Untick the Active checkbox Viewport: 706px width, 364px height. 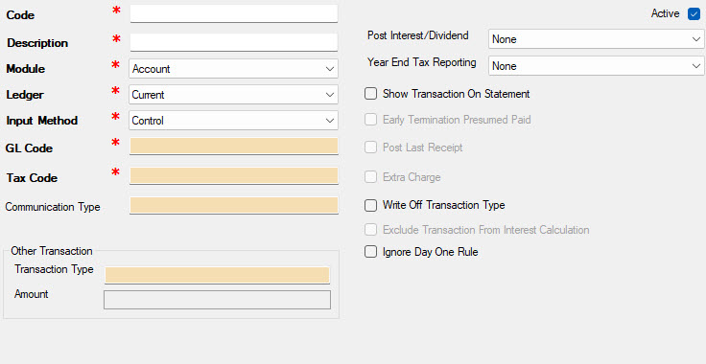coord(694,14)
